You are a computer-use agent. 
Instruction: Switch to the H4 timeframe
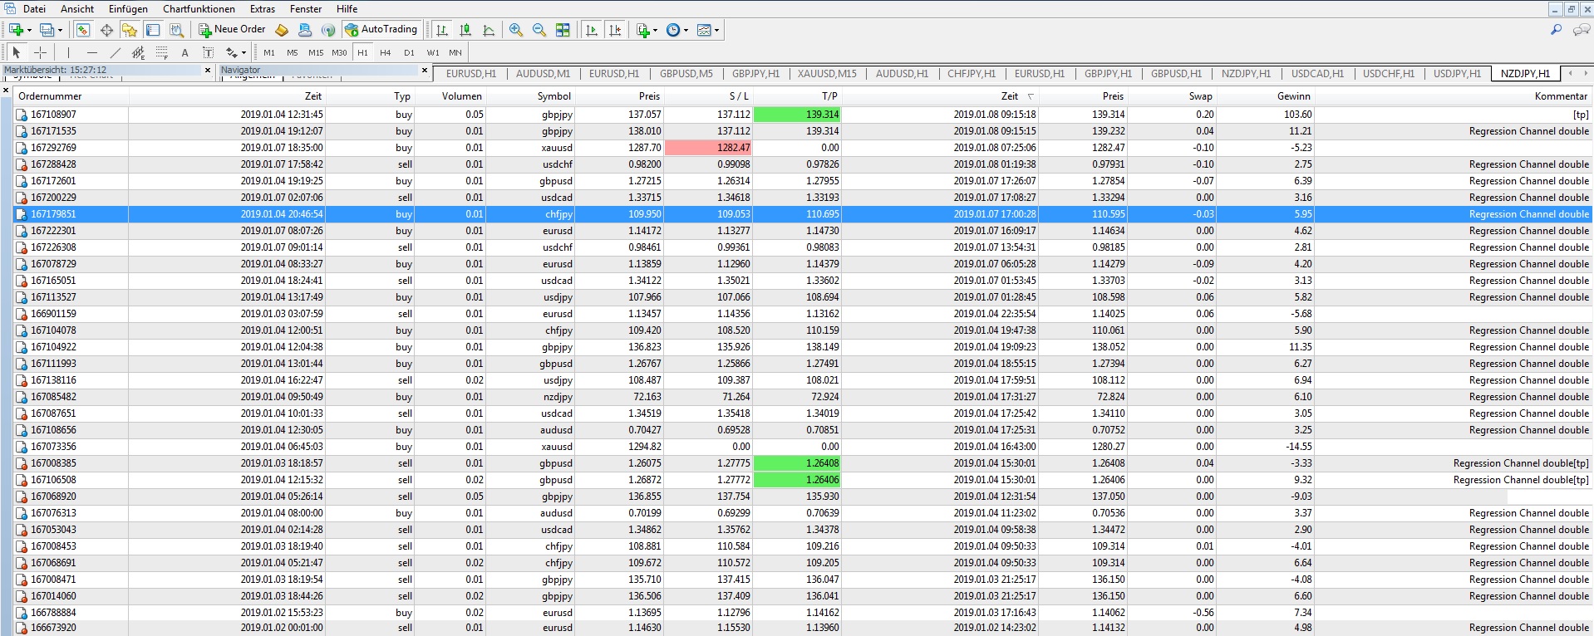coord(385,52)
